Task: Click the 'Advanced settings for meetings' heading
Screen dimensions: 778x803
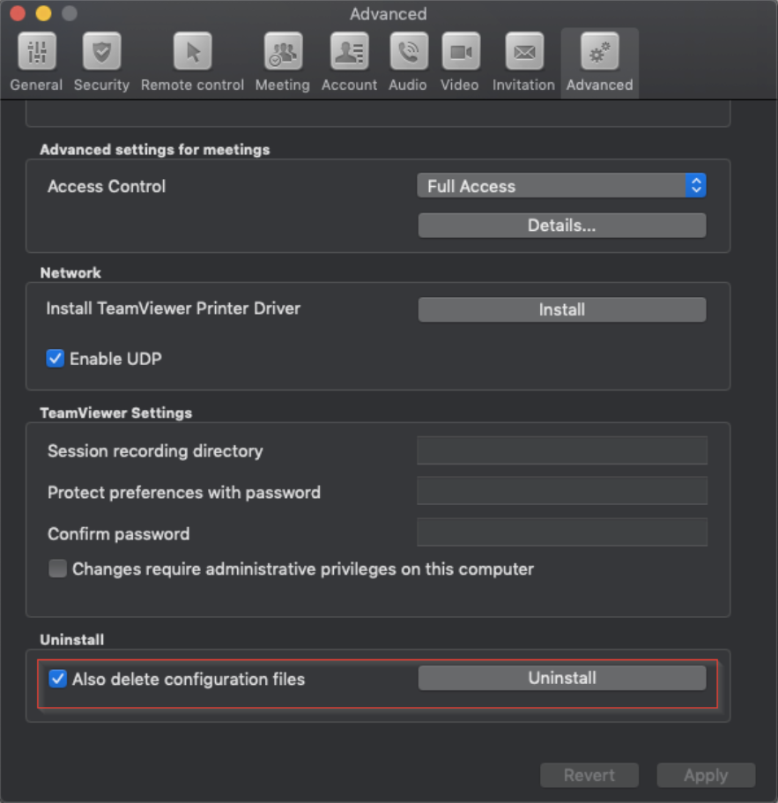Action: pos(155,150)
